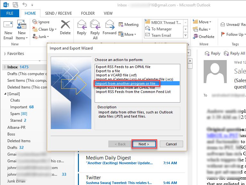Open the New Items button
246x185 pixels.
(x=22, y=30)
